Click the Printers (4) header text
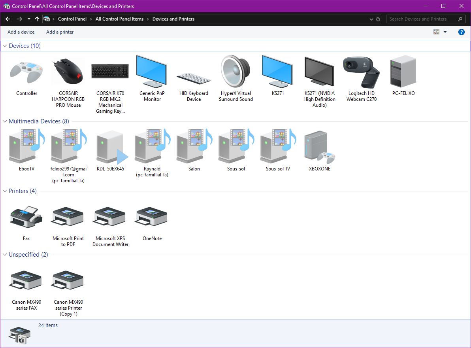Viewport: 471px width, 348px height. click(x=23, y=191)
